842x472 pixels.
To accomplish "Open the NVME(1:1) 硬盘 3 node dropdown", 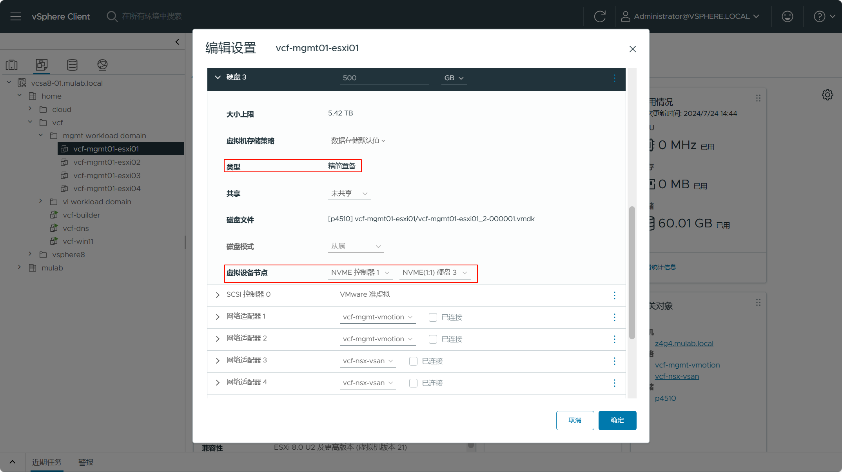I will [435, 272].
